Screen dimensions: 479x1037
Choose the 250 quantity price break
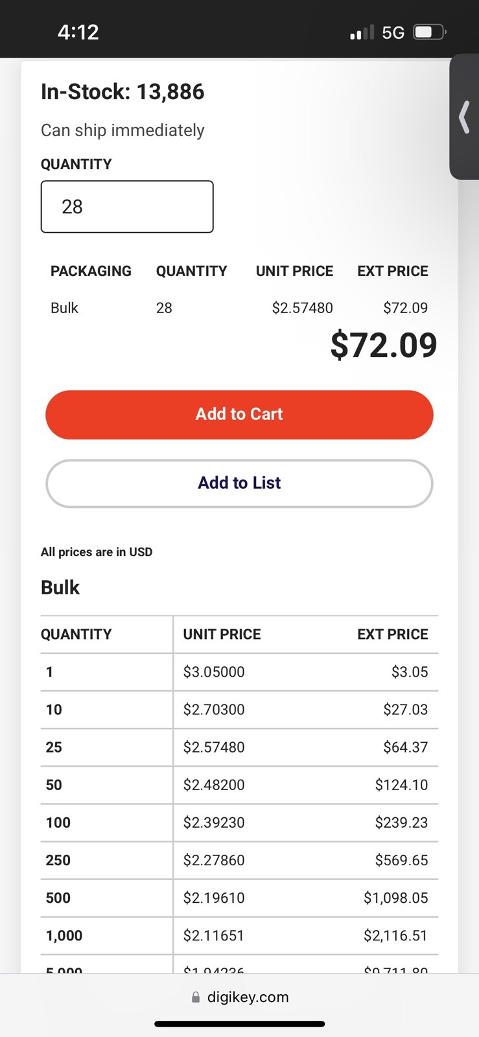point(239,860)
